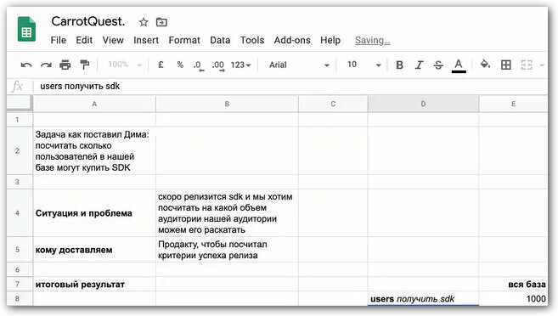
Task: Open the Insert menu
Action: pos(146,40)
